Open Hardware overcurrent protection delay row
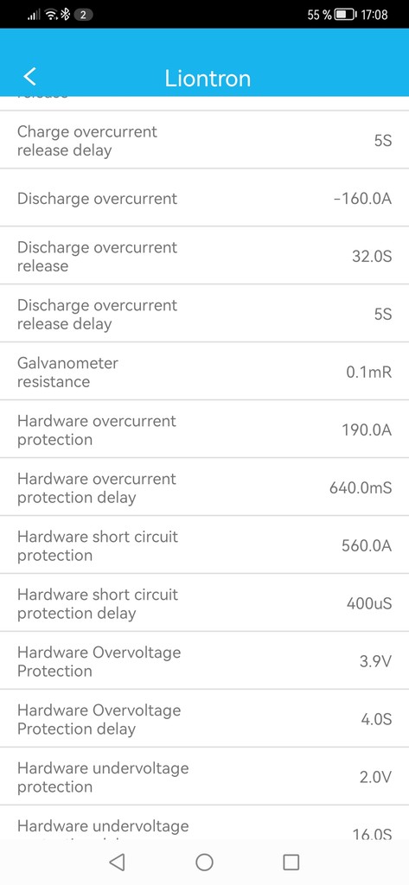409x885 pixels. pyautogui.click(x=204, y=487)
